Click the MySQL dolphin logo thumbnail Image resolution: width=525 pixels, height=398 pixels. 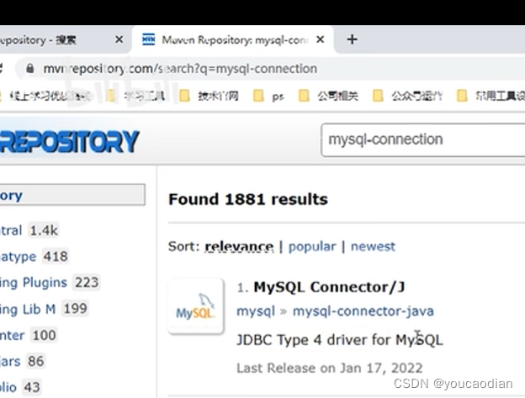point(196,306)
